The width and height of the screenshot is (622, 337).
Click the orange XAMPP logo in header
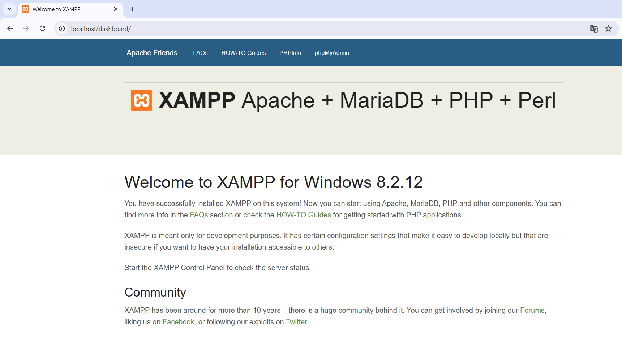[x=141, y=100]
